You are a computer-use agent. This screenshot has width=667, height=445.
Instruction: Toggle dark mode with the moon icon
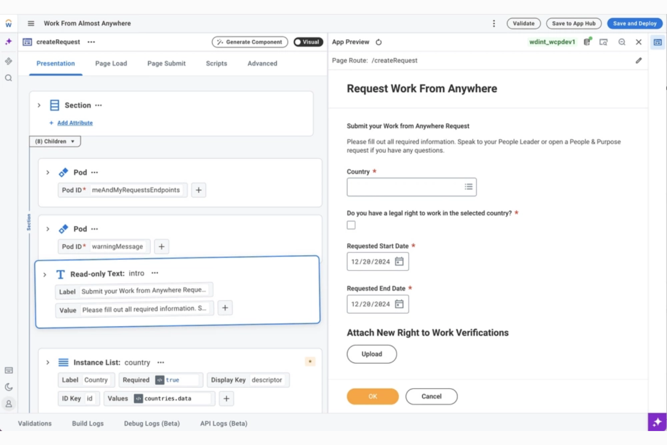[8, 386]
